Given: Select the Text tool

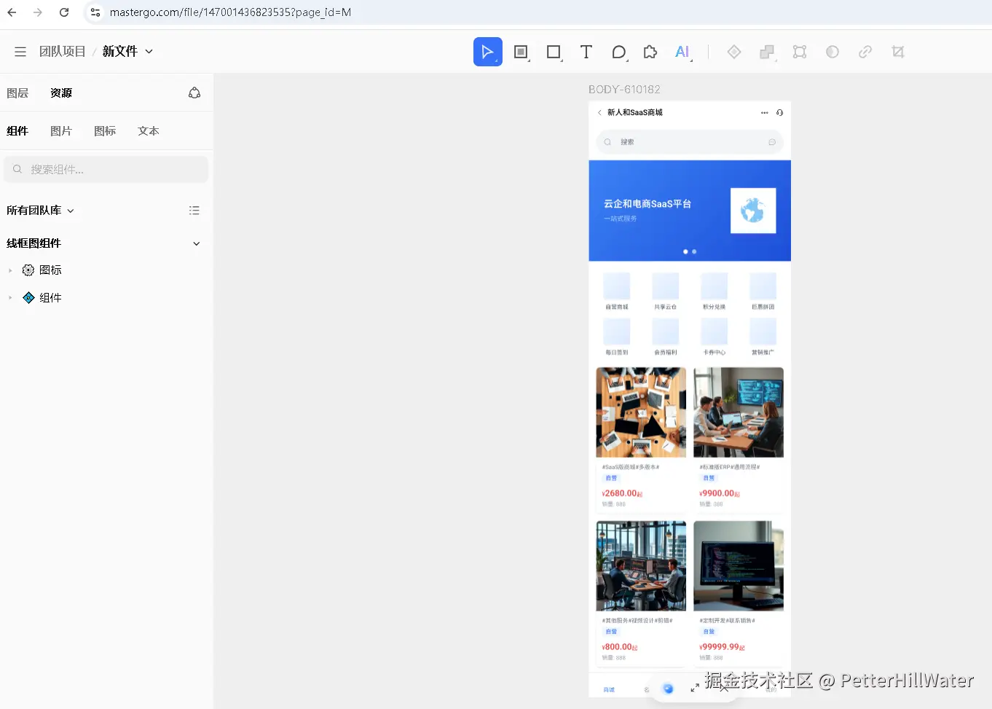Looking at the screenshot, I should click(586, 52).
